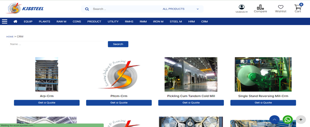Get a Quote for Pltcm-Crm
Image resolution: width=310 pixels, height=127 pixels.
click(x=119, y=103)
